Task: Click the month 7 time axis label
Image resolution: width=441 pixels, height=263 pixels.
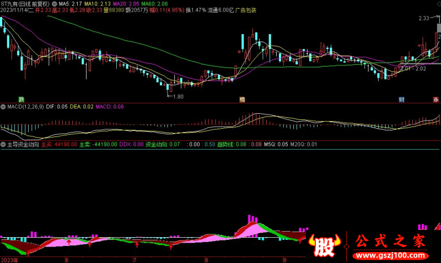Action: click(x=135, y=260)
